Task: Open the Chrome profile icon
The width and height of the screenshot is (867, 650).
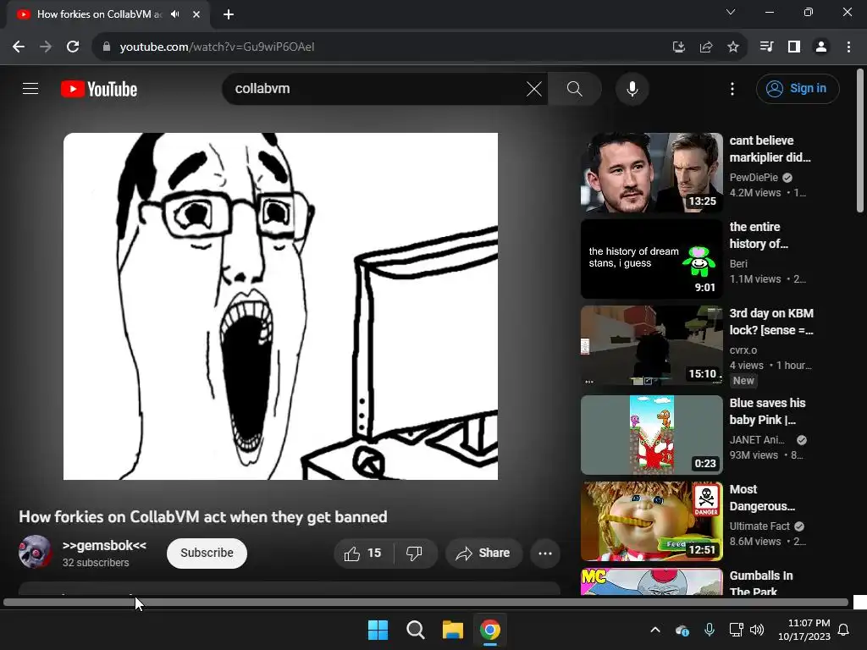Action: coord(821,47)
